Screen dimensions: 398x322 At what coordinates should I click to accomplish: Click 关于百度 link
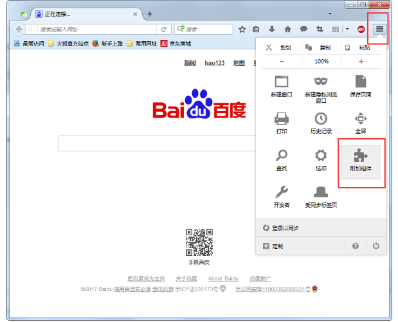[186, 278]
